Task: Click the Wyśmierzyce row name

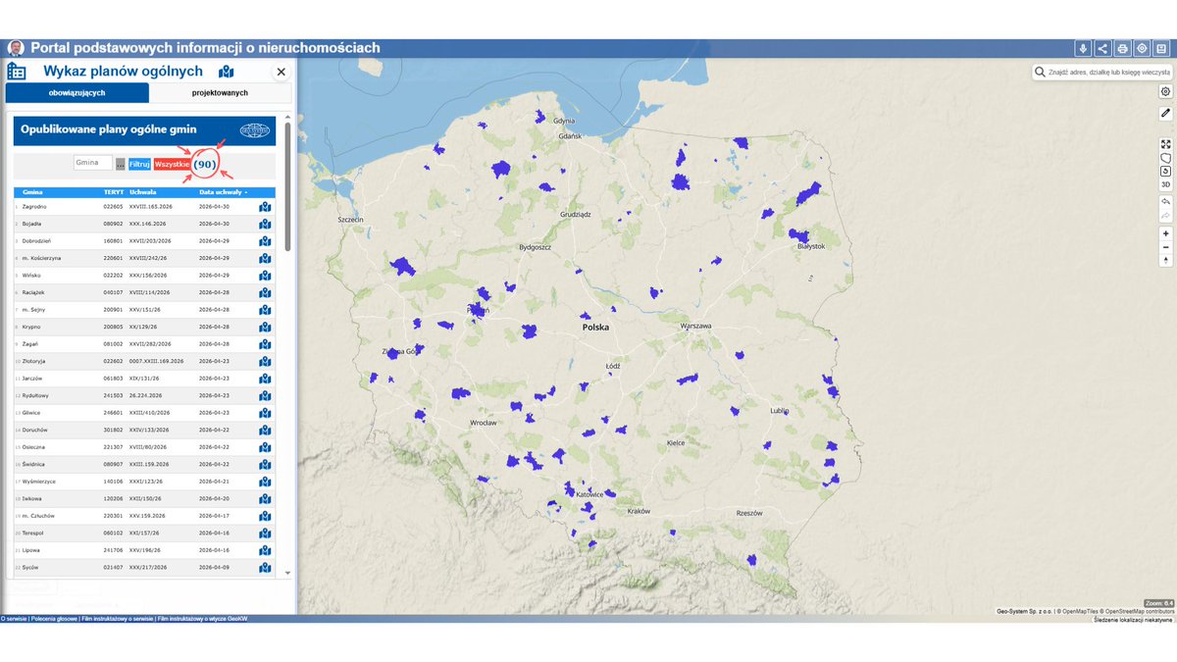Action: [x=37, y=481]
